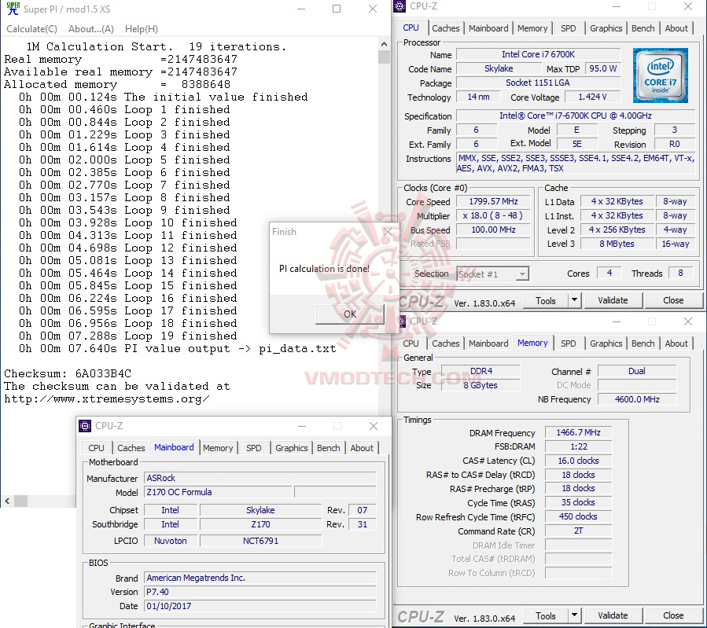Select CPU tab in Mainboard CPU-Z window
The image size is (707, 628).
96,448
